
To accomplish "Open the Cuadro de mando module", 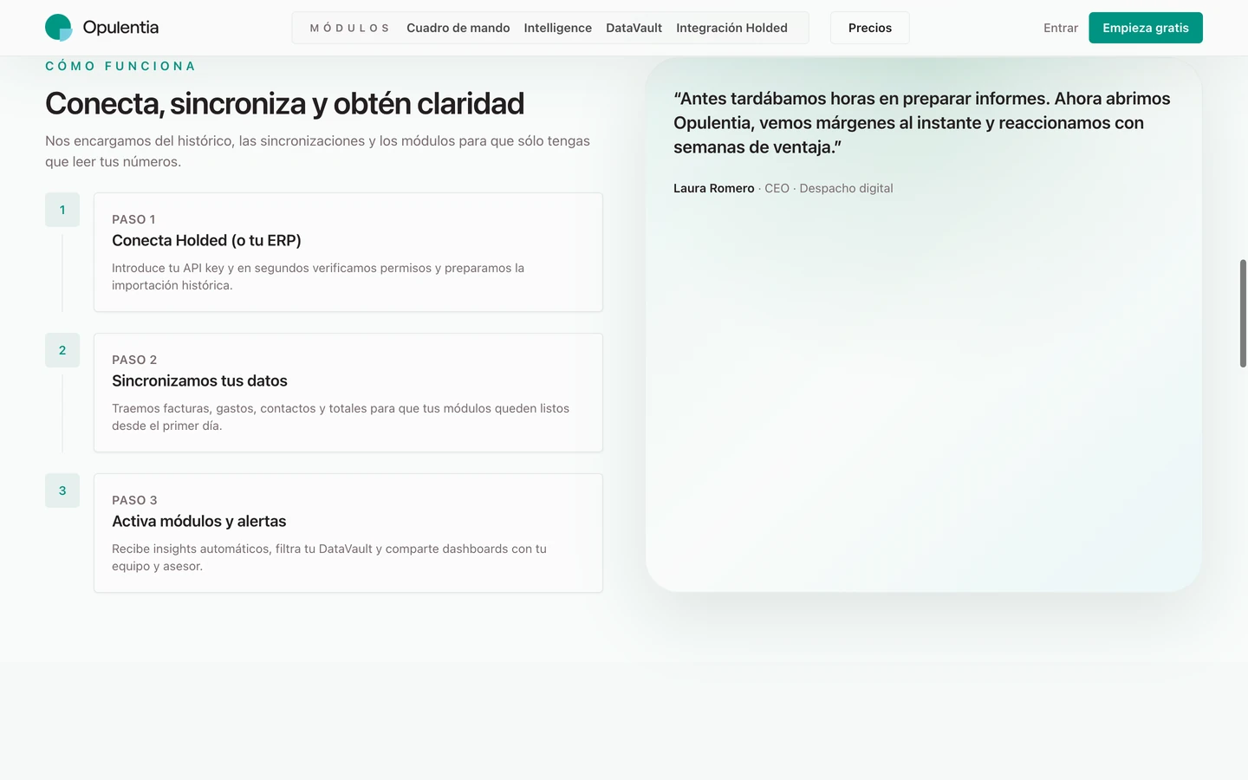I will (458, 28).
